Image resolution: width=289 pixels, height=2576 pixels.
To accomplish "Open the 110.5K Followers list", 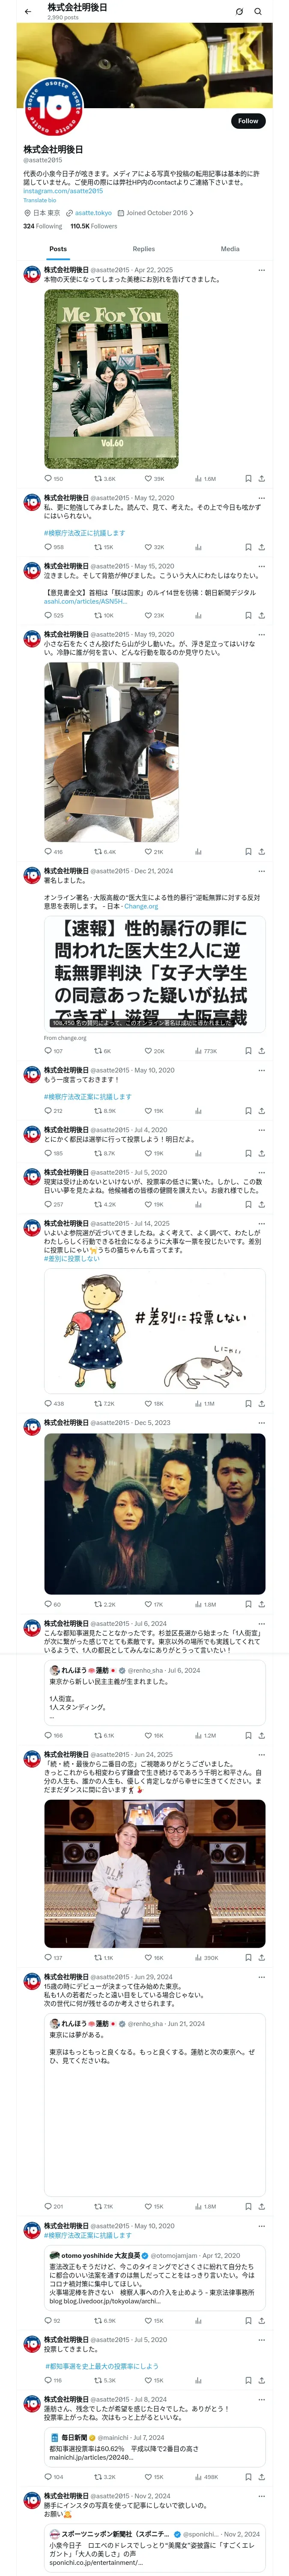I will coord(94,226).
